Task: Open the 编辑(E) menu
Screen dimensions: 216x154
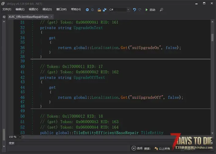Action: tap(20, 9)
